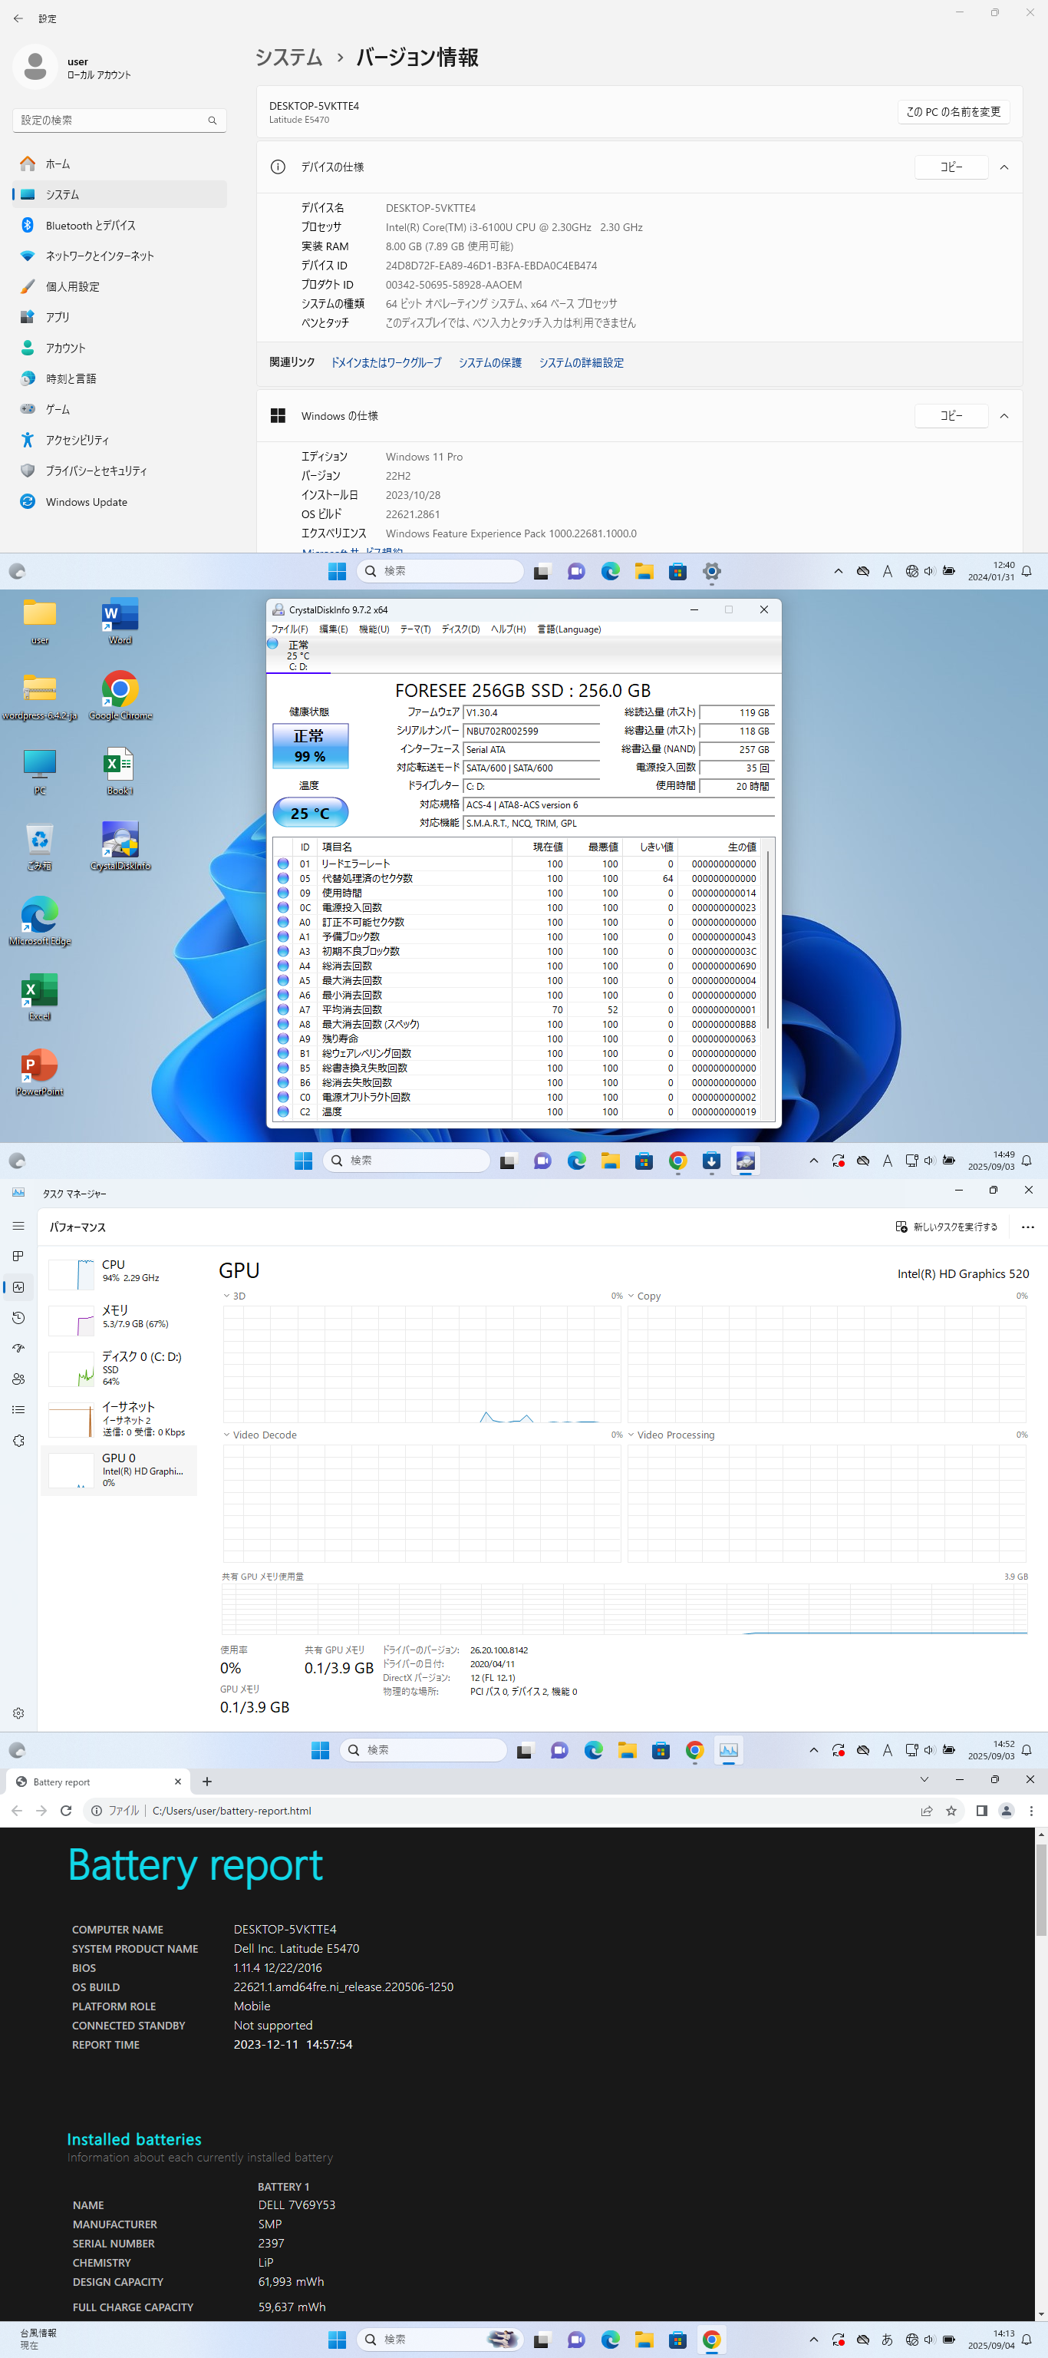
Task: Copy device specs with デバイスの仕様 コピー button
Action: pos(951,167)
